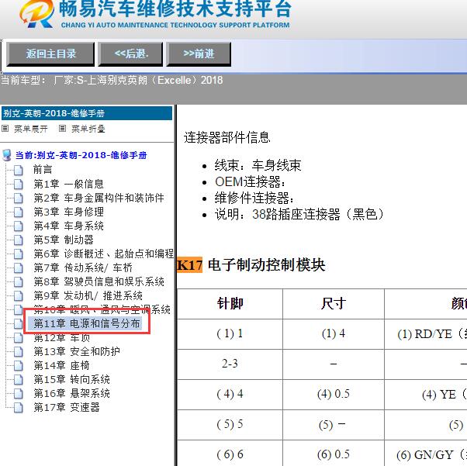Open 第14章 座椅
Viewport: 467px width, 466px height.
61,366
